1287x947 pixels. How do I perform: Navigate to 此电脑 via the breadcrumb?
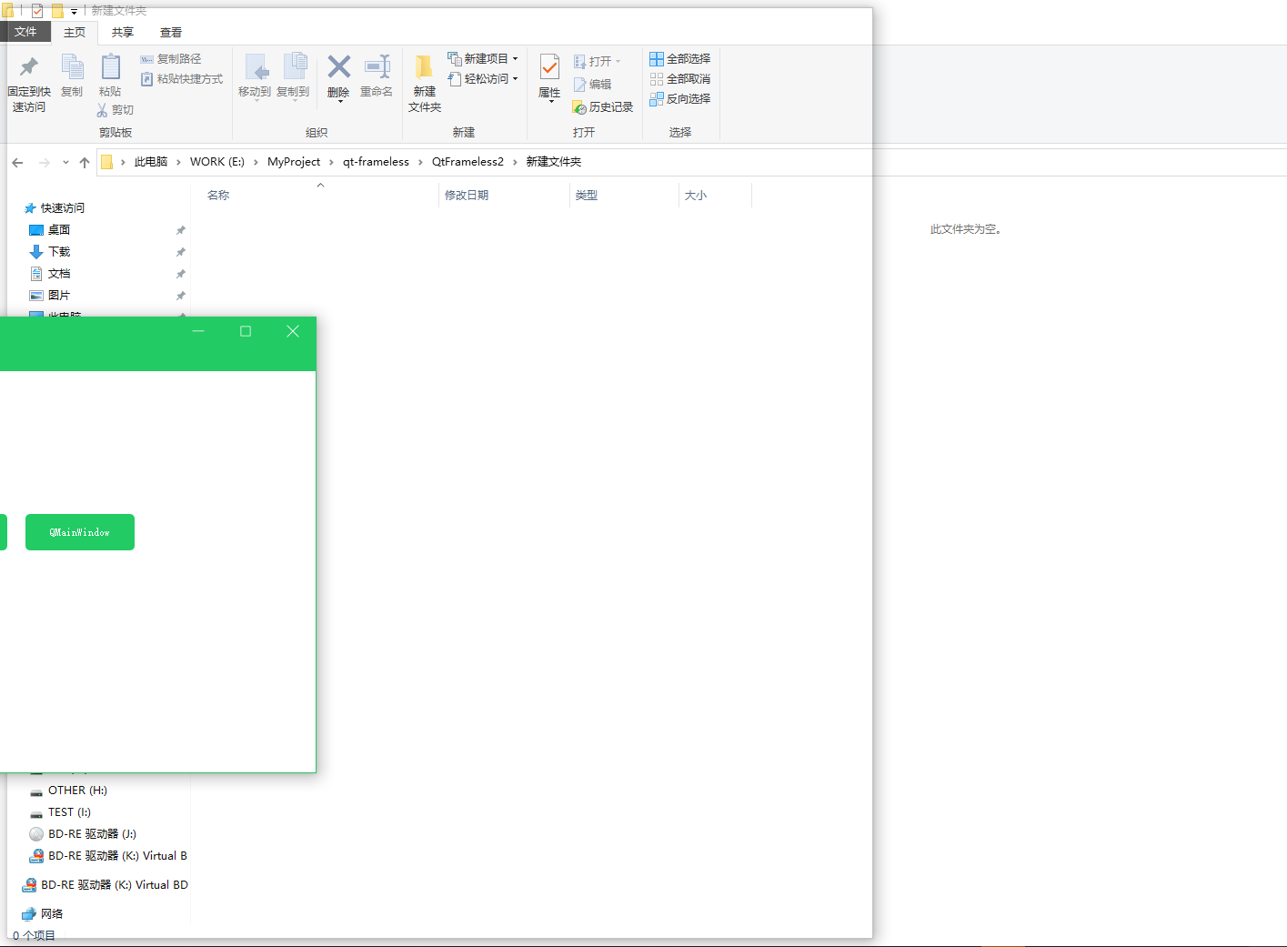[149, 161]
